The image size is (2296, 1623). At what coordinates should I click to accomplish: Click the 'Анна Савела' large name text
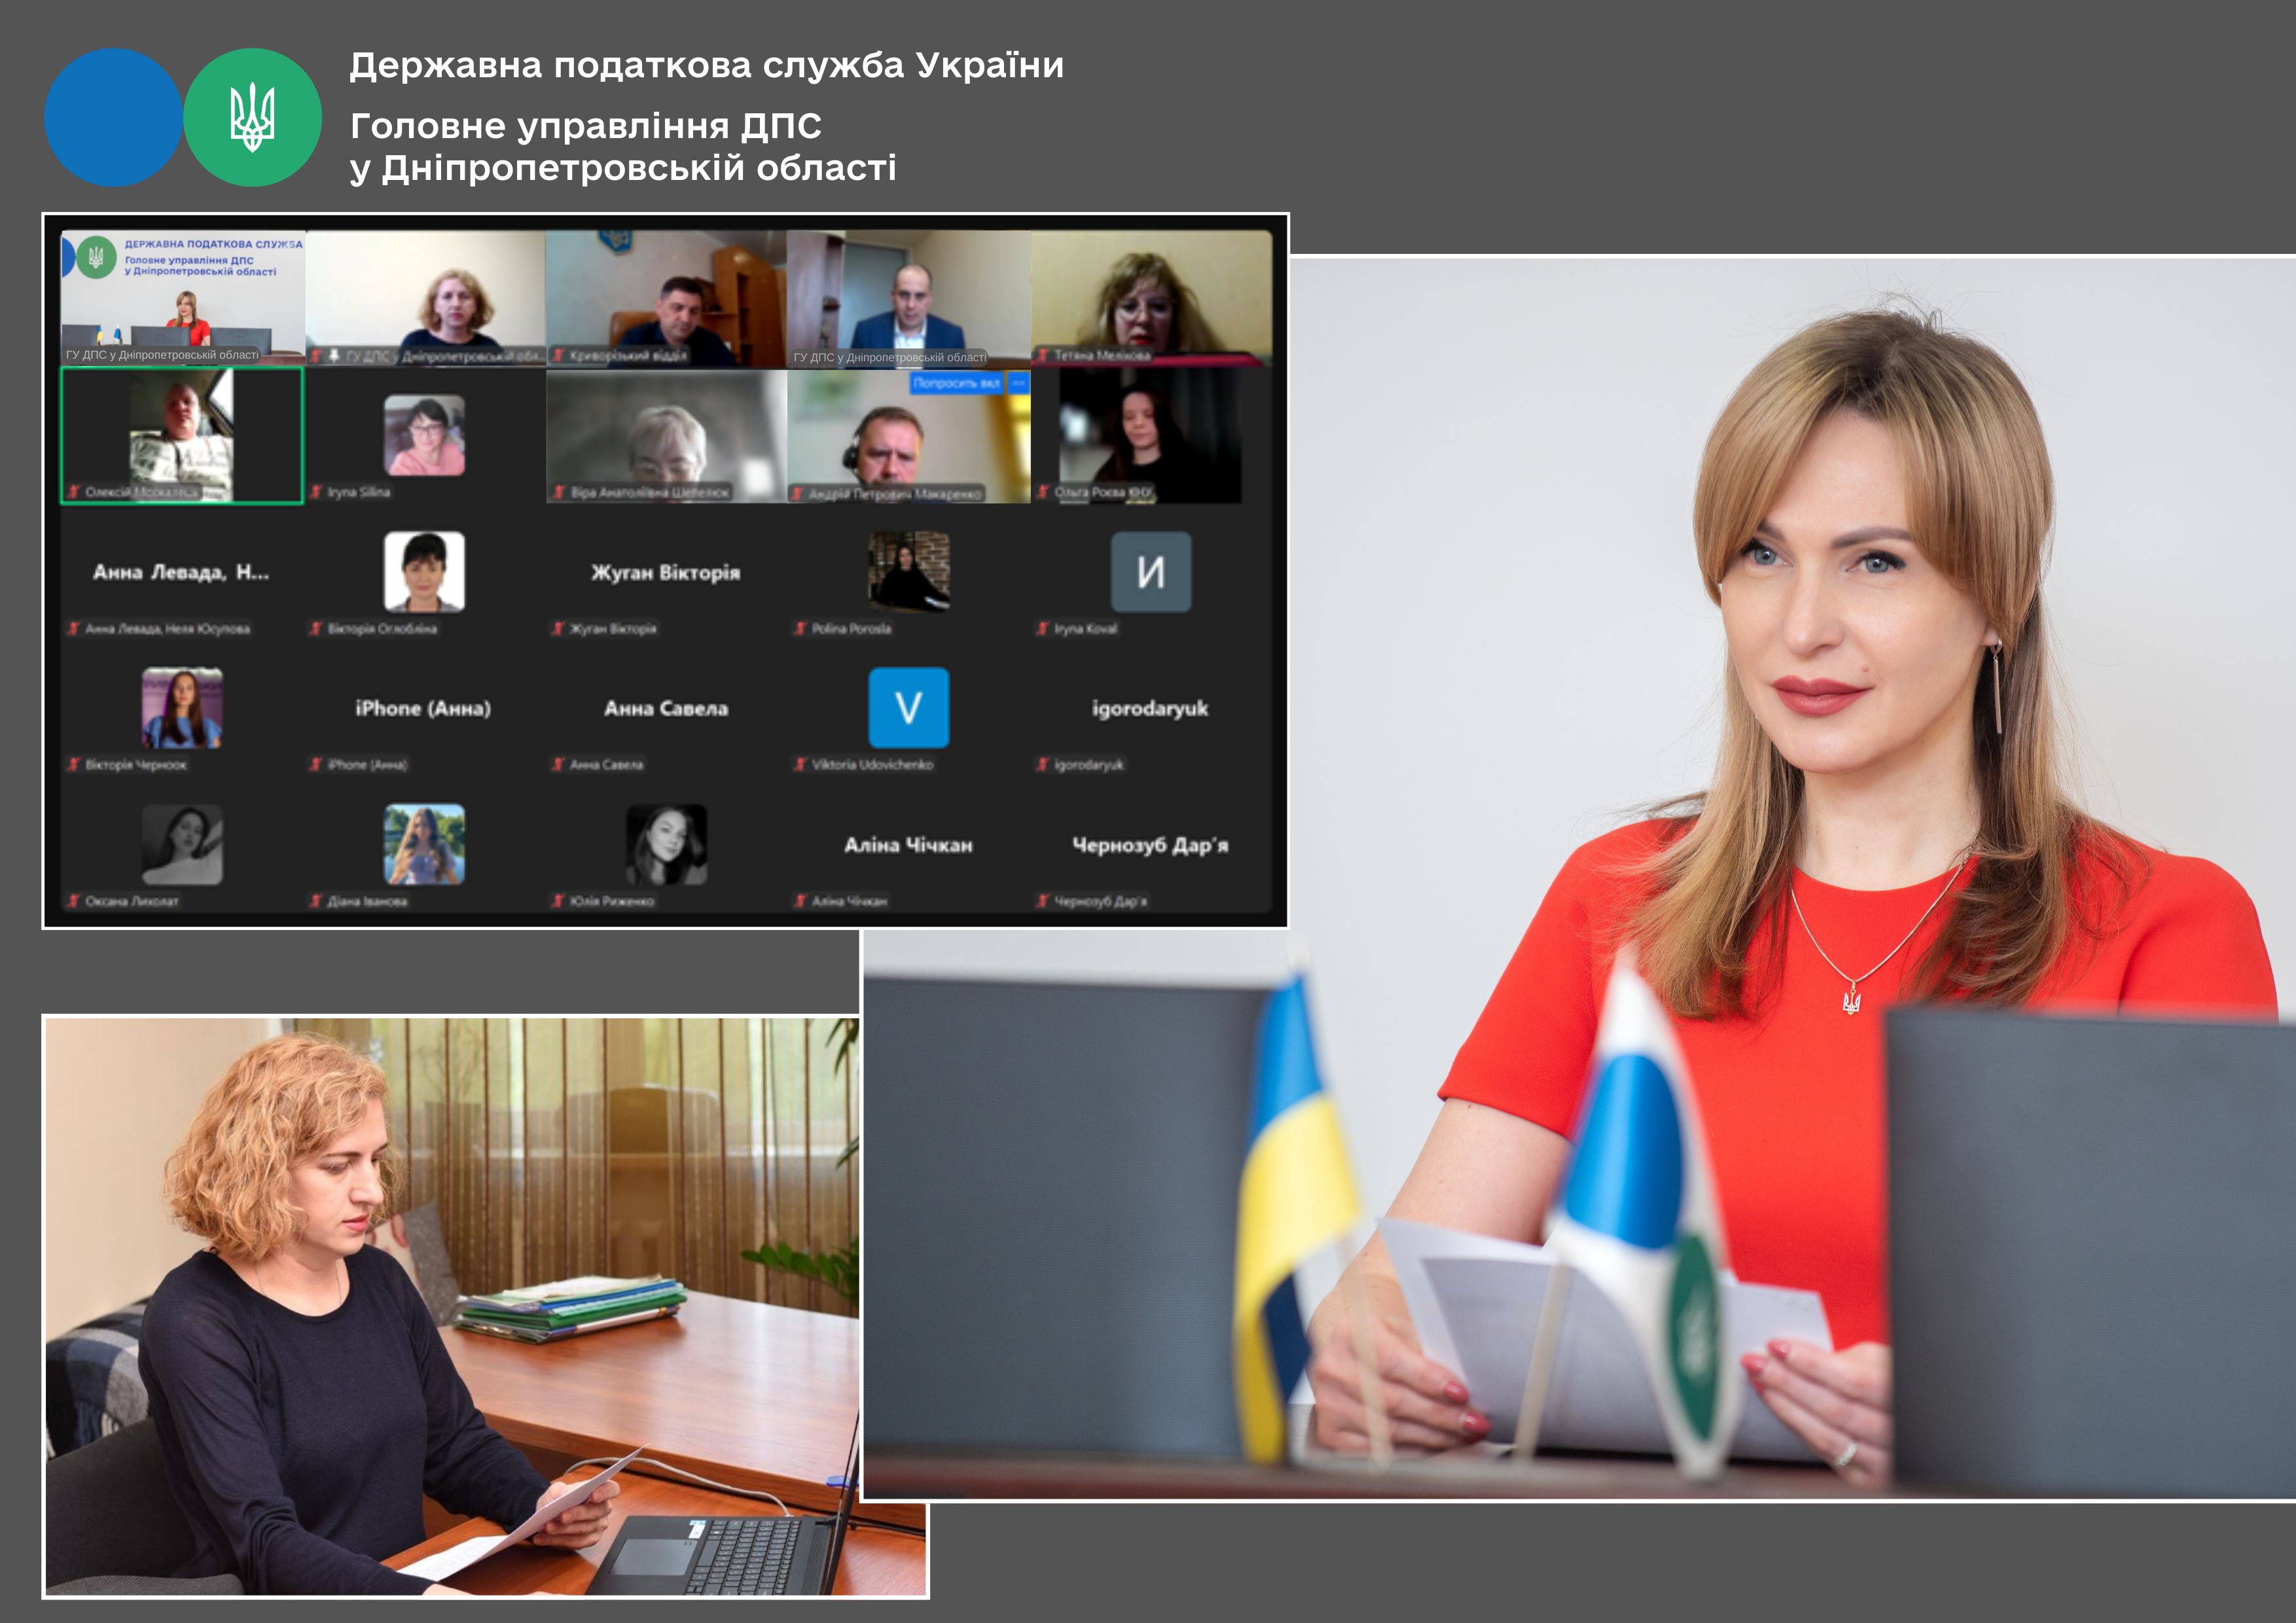tap(666, 708)
